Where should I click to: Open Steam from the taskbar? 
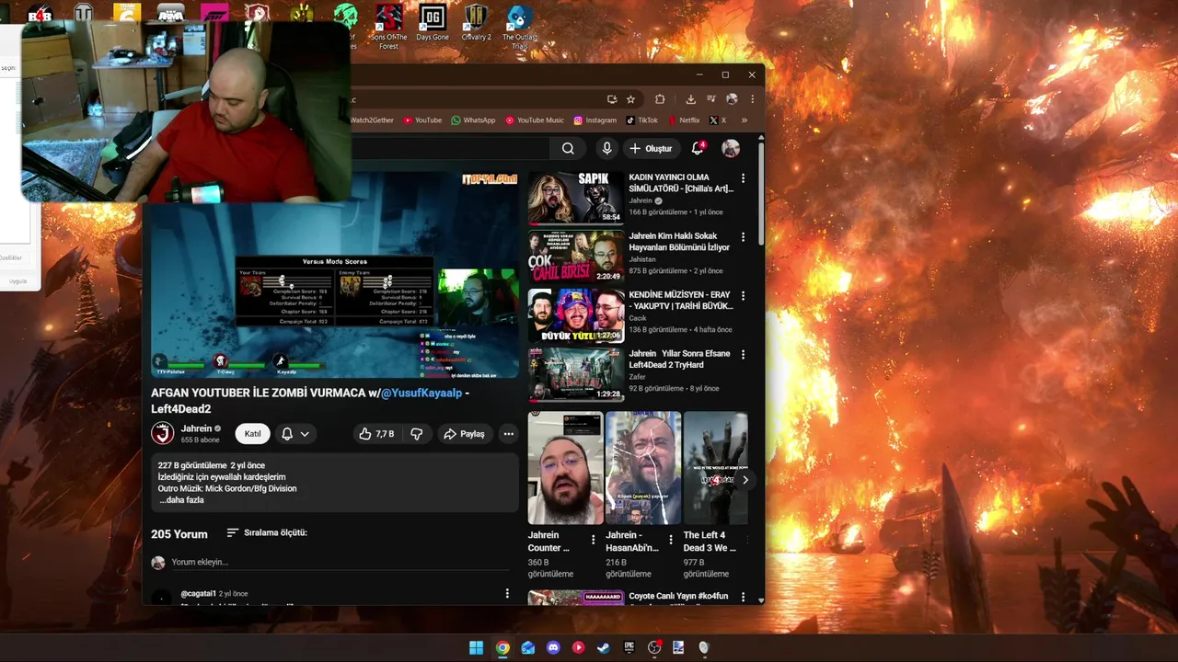[x=604, y=647]
